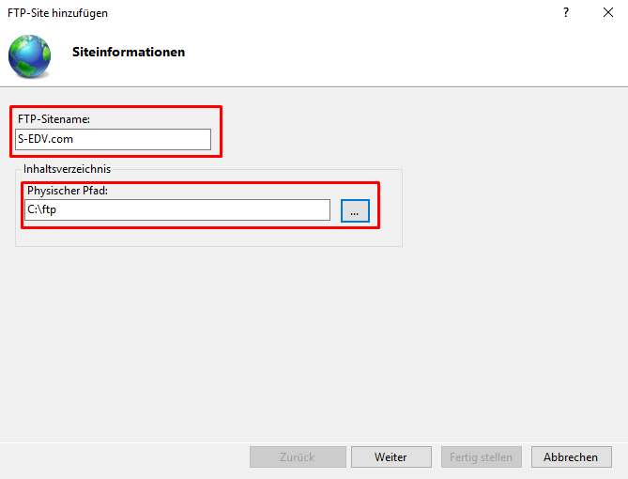Image resolution: width=628 pixels, height=479 pixels.
Task: Click the Zurück button
Action: coord(298,457)
